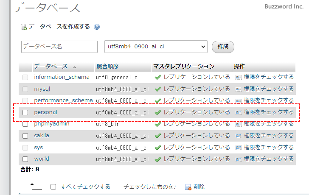Click replication checkmark in personal row
Image resolution: width=309 pixels, height=195 pixels.
[x=158, y=112]
